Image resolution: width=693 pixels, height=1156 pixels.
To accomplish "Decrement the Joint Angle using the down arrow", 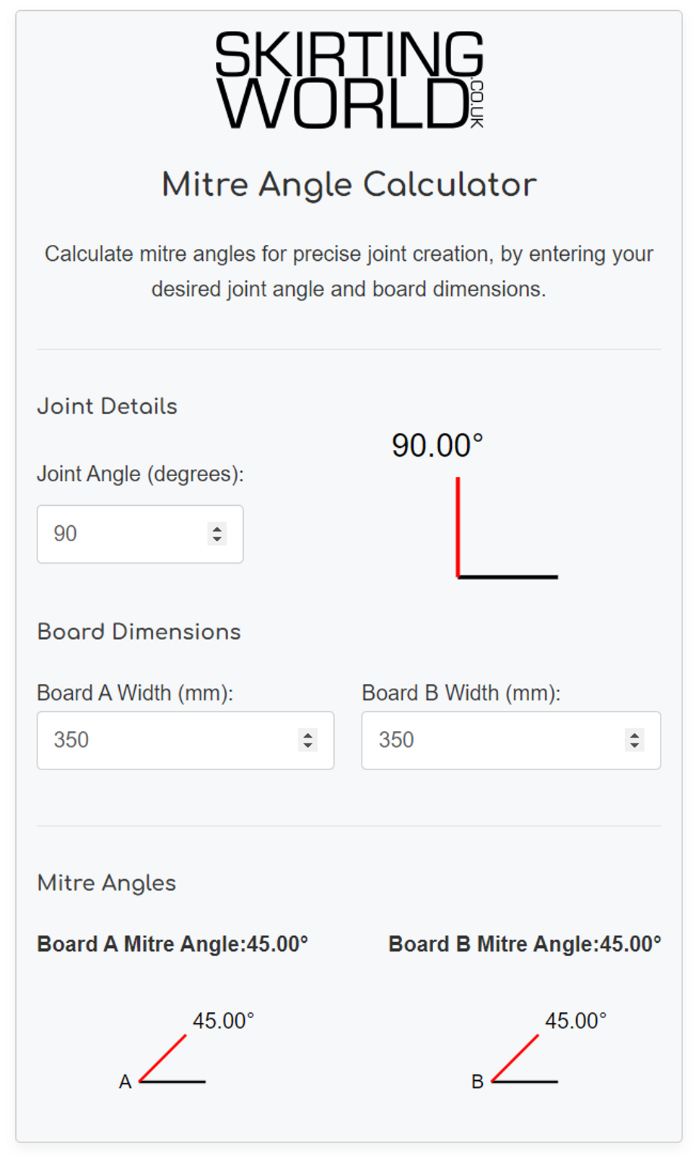I will (x=217, y=540).
